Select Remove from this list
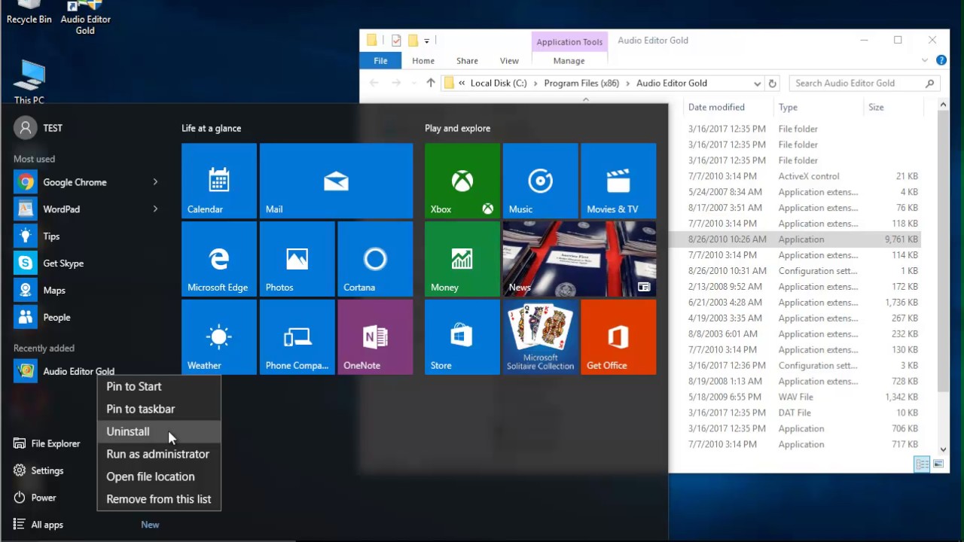The image size is (964, 542). (x=159, y=499)
